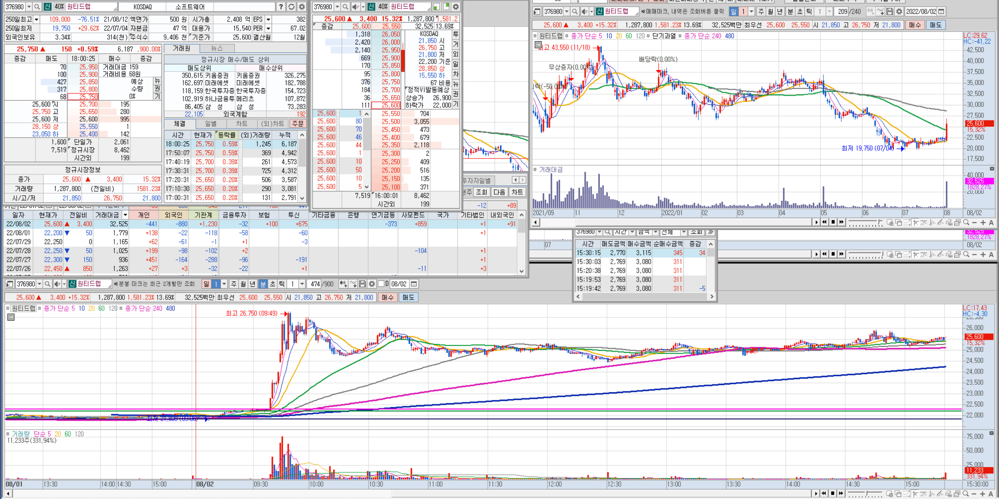Click the 주문 button beside the trade tabs

pos(298,124)
